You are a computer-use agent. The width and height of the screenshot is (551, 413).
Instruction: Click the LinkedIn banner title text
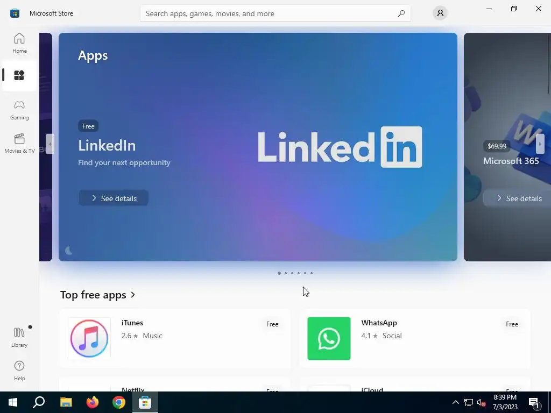click(107, 145)
